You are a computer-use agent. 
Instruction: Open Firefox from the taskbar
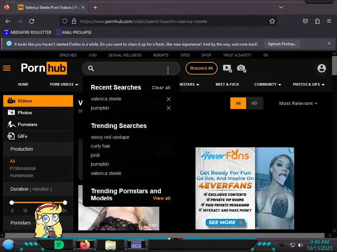[x=85, y=245]
